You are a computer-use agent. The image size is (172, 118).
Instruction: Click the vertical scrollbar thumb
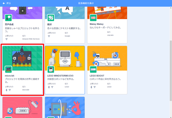171,71
